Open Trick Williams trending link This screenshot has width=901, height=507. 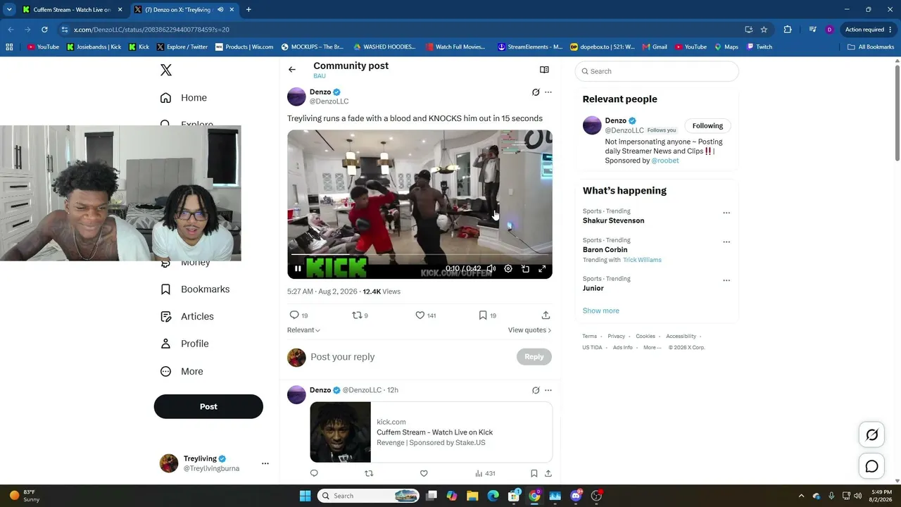click(642, 260)
